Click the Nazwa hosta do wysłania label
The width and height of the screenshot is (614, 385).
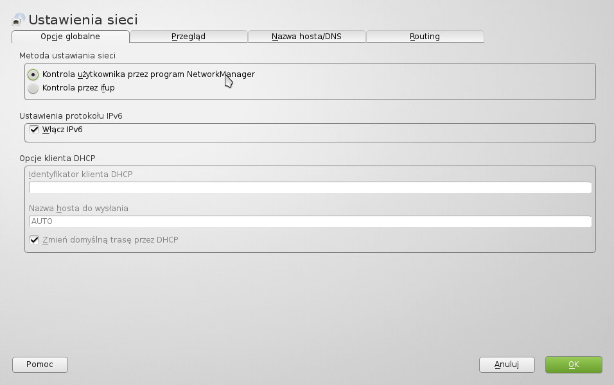[x=78, y=209]
